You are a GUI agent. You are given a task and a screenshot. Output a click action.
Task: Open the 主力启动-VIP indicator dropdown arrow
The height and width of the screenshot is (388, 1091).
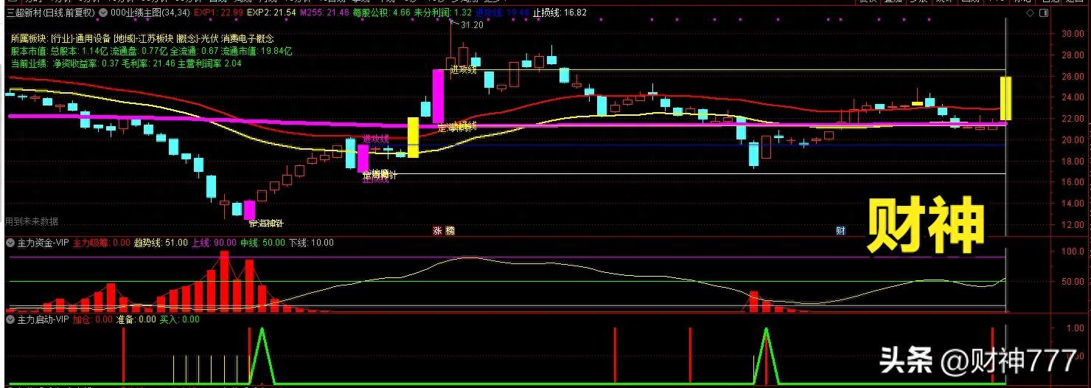click(x=10, y=320)
